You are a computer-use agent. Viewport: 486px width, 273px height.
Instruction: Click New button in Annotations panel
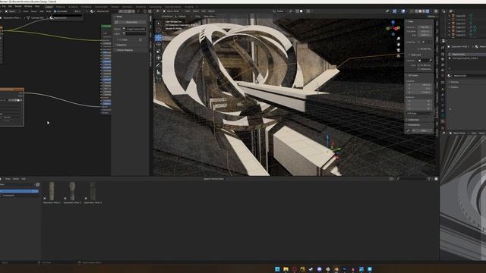424,130
